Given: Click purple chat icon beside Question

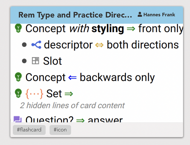Looking at the screenshot, I should pyautogui.click(x=17, y=119).
